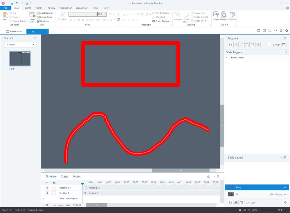Insert a New Slide

(33, 17)
